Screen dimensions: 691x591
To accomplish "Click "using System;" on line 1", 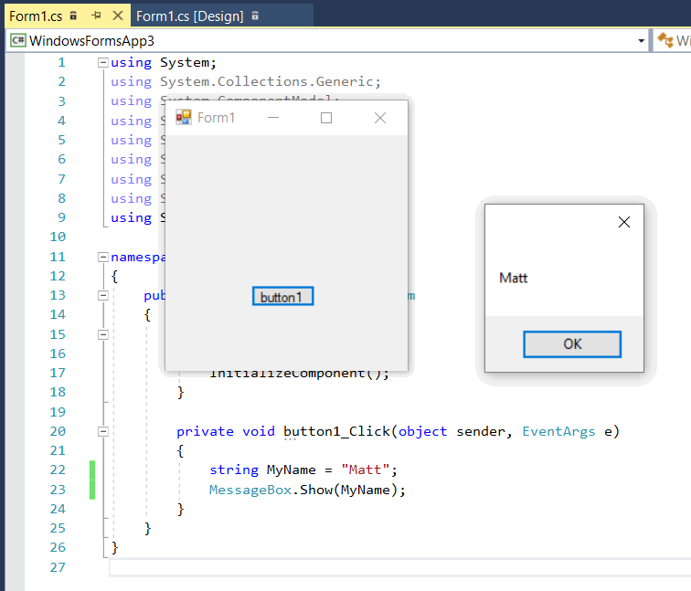I will tap(164, 62).
